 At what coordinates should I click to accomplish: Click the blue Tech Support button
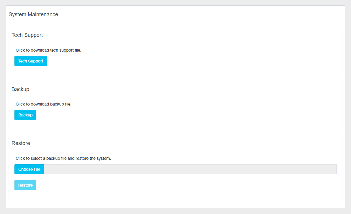tap(31, 61)
